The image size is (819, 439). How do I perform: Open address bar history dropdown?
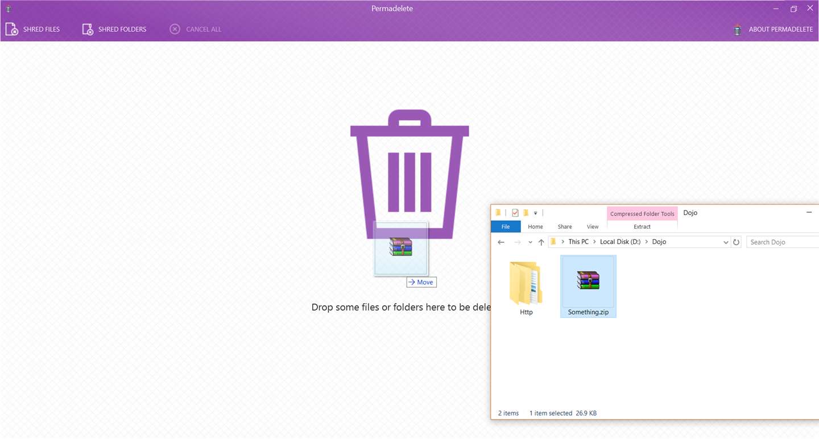tap(726, 242)
